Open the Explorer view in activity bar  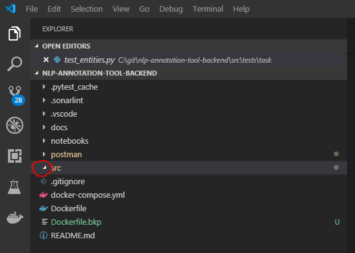point(15,34)
